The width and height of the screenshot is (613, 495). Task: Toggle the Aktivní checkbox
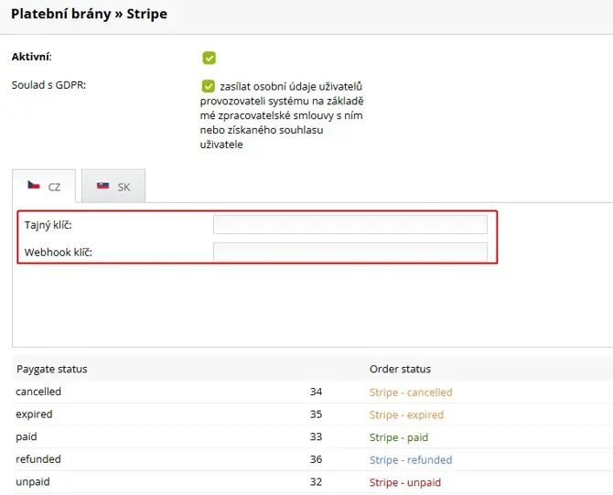coord(210,59)
